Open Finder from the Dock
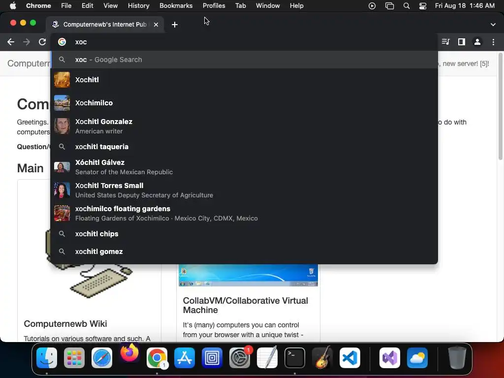Screen dimensions: 504x378 click(x=47, y=358)
